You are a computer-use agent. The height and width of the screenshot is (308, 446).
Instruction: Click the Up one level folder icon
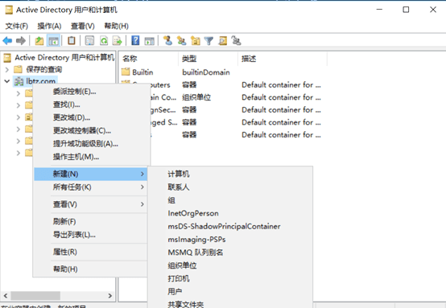pos(39,41)
